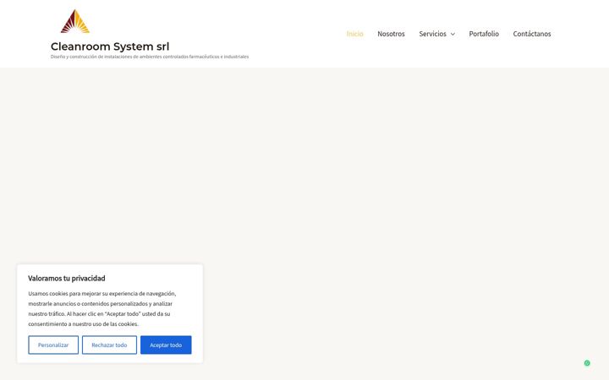Click Personalizar cookie settings button

coord(53,345)
